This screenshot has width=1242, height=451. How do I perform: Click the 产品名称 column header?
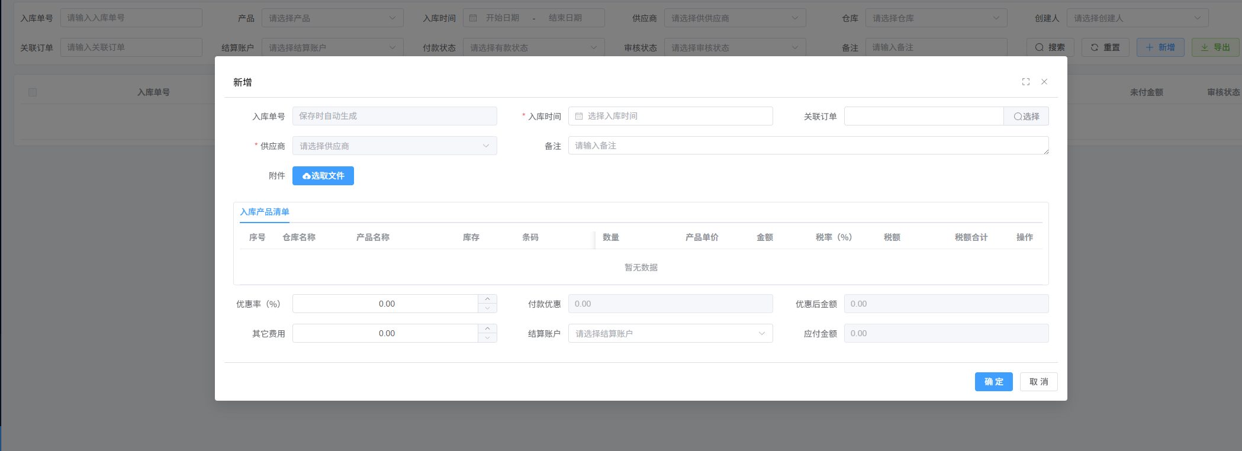click(x=373, y=237)
